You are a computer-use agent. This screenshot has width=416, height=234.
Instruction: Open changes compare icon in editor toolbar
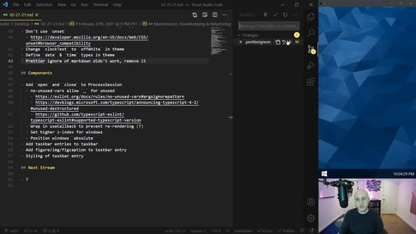click(x=195, y=15)
